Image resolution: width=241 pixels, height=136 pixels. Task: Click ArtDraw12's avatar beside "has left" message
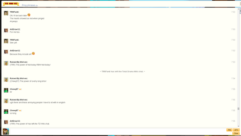6,122
